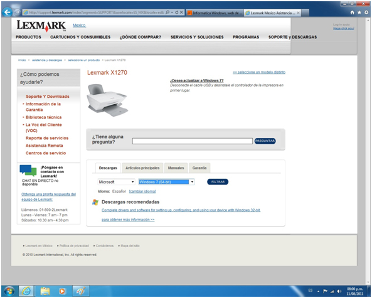Open the browser Home icon
The height and width of the screenshot is (298, 372).
(352, 13)
